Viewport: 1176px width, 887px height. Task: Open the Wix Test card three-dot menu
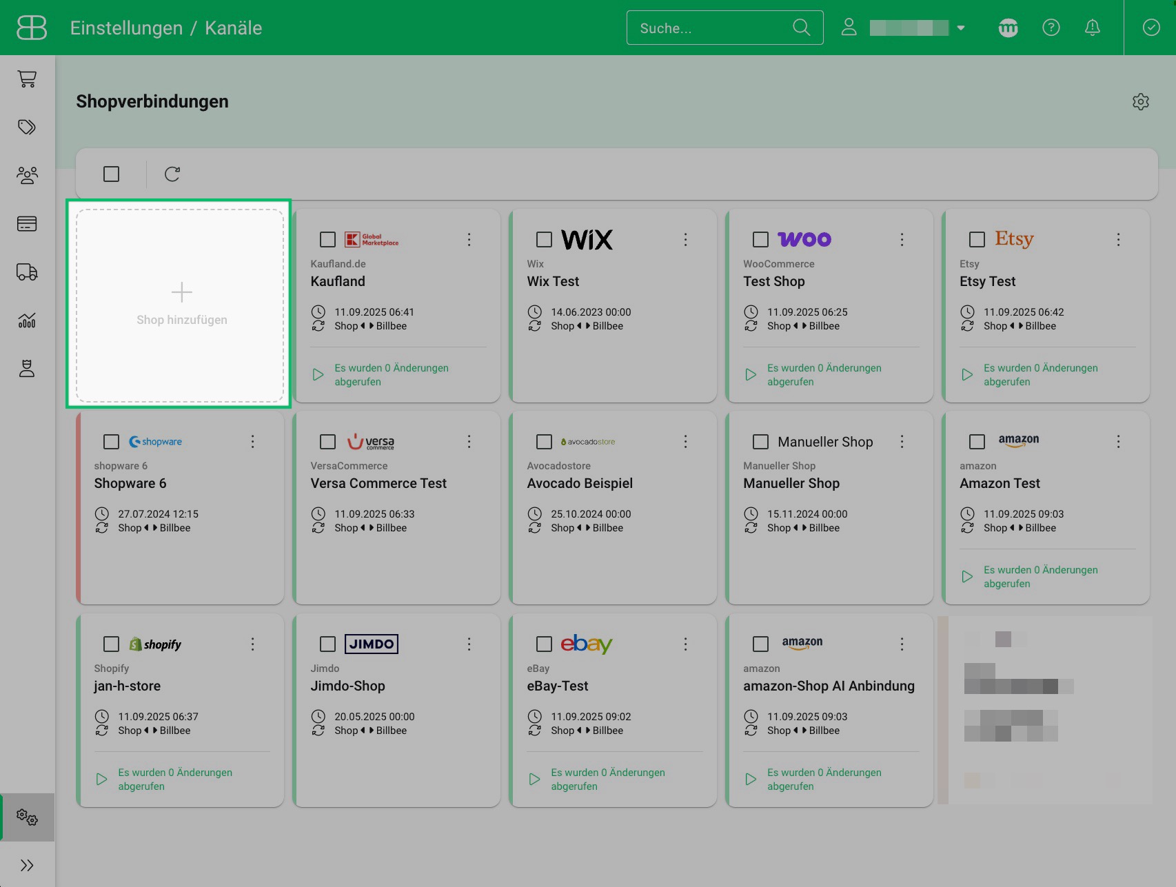click(x=685, y=239)
